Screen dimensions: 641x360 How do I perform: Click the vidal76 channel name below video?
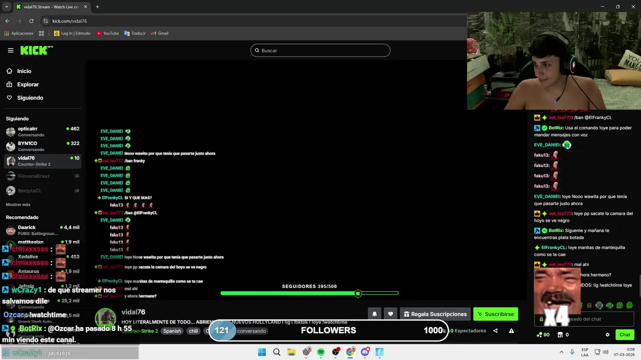coord(133,312)
